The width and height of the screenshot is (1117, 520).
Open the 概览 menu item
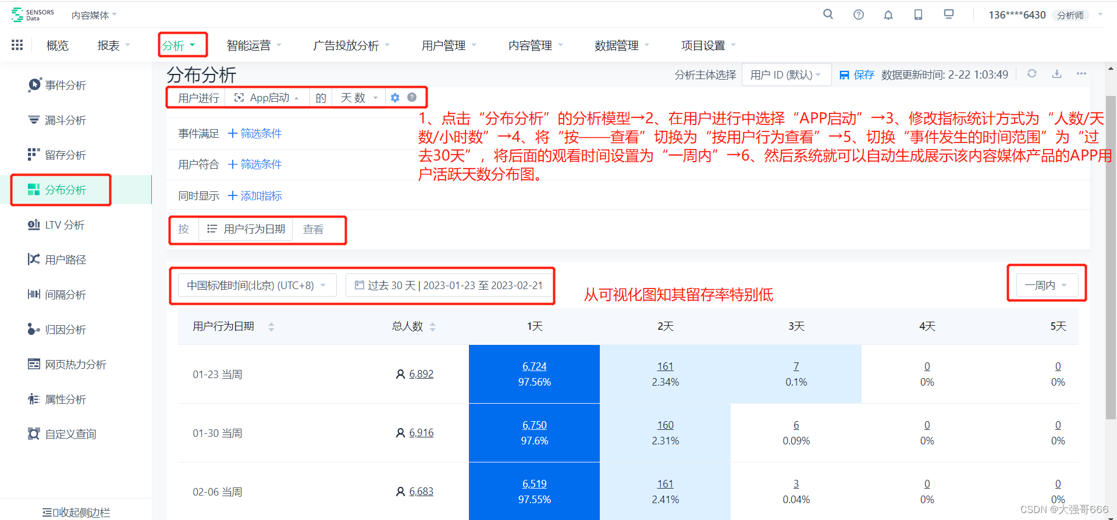click(x=58, y=45)
